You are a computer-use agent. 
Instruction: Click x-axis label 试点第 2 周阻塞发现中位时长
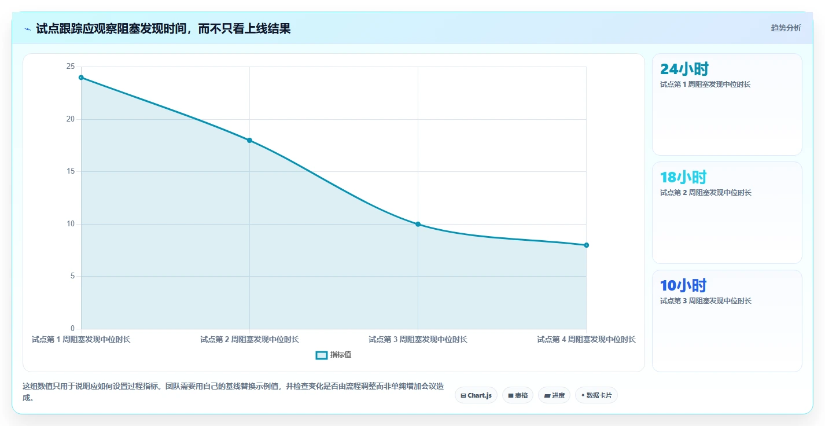click(x=249, y=339)
